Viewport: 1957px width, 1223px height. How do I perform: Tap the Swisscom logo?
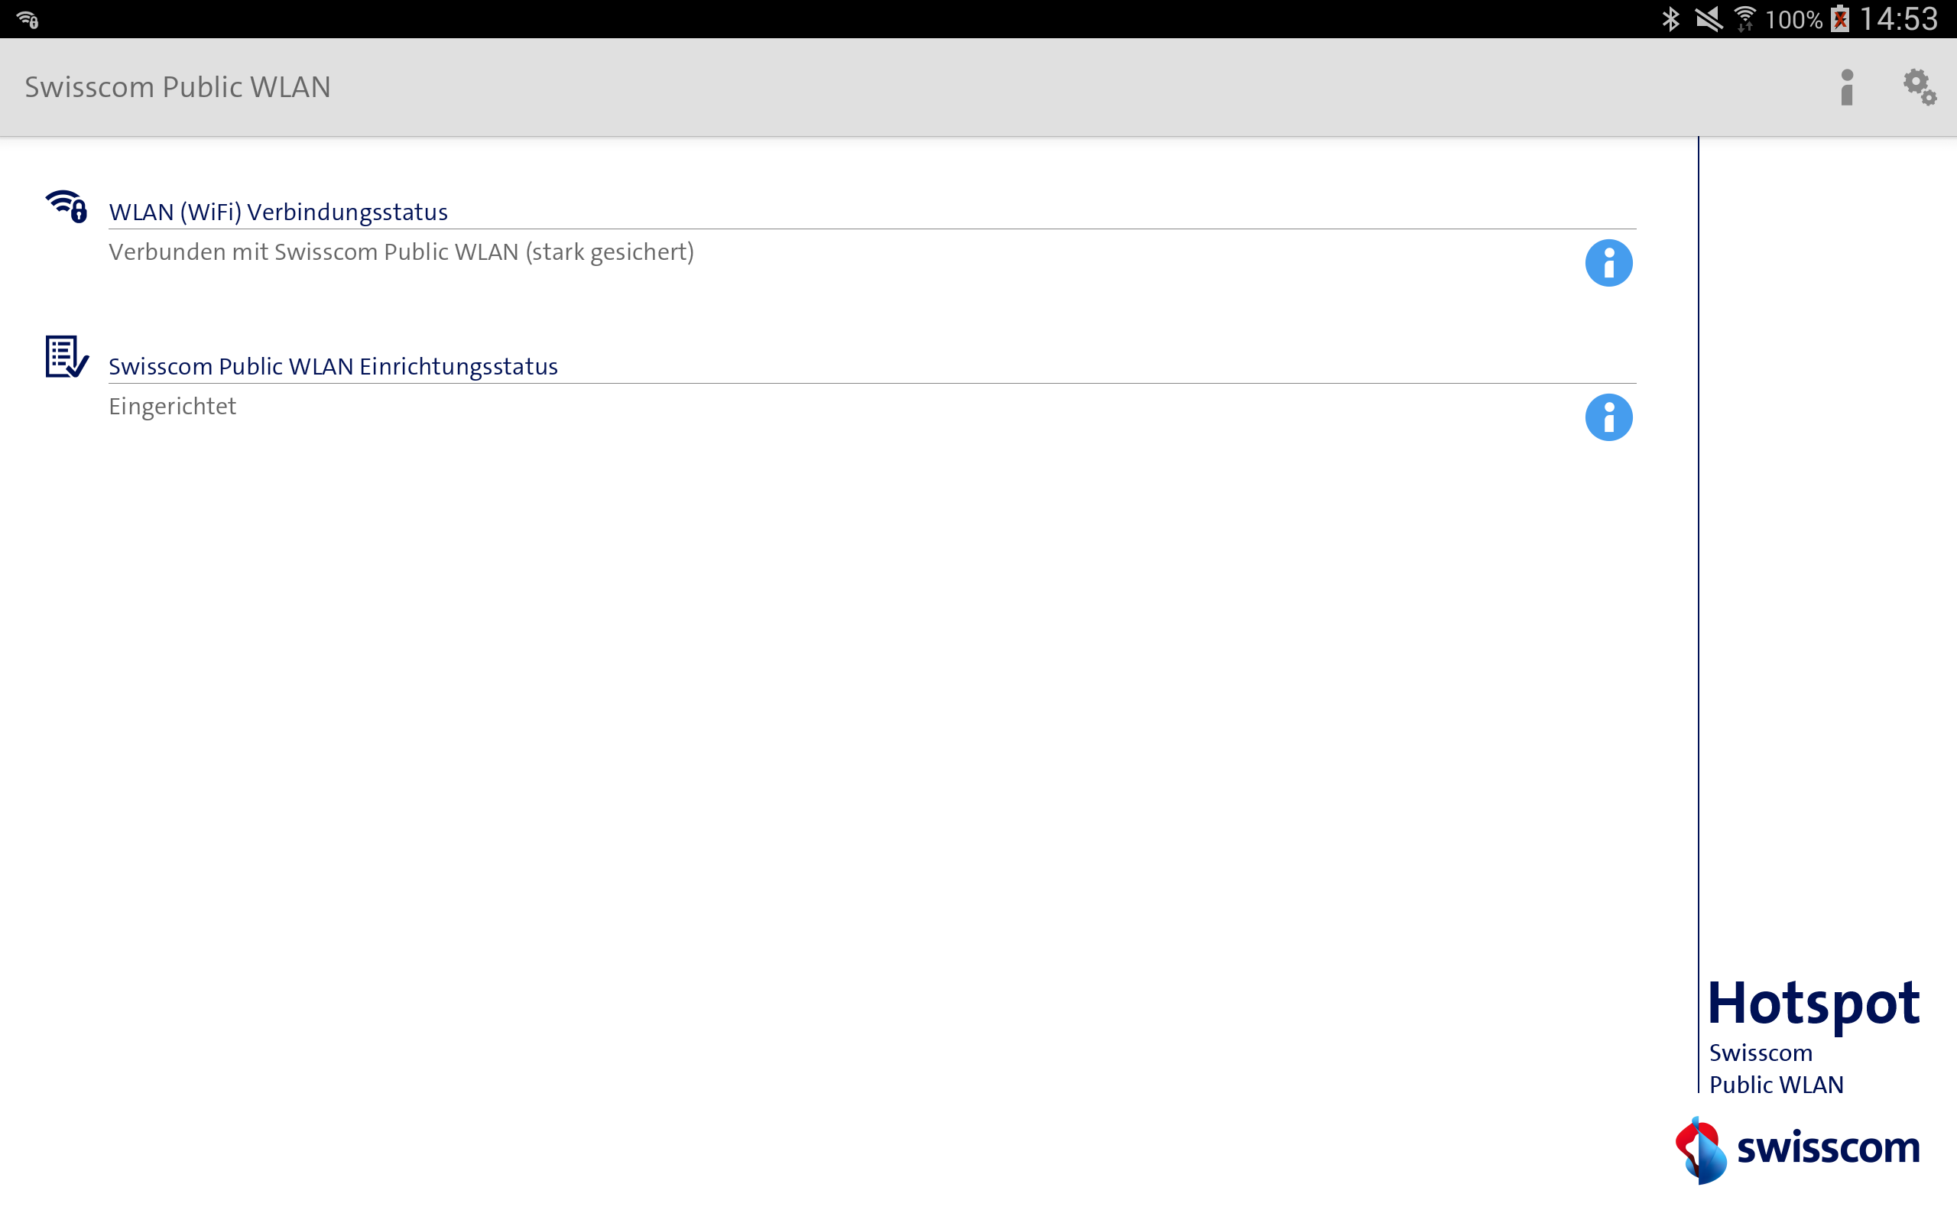tap(1797, 1150)
